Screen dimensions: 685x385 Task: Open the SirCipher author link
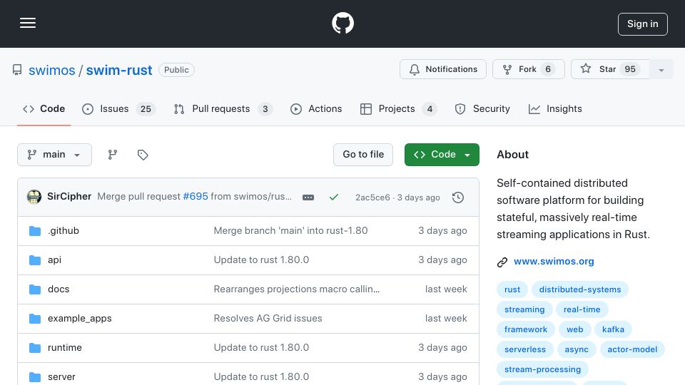[x=69, y=197]
